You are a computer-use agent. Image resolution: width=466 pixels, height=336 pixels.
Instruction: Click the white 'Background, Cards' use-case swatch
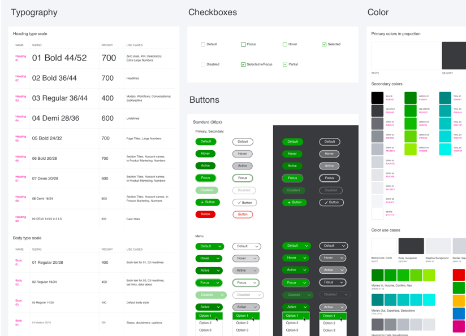pyautogui.click(x=384, y=246)
